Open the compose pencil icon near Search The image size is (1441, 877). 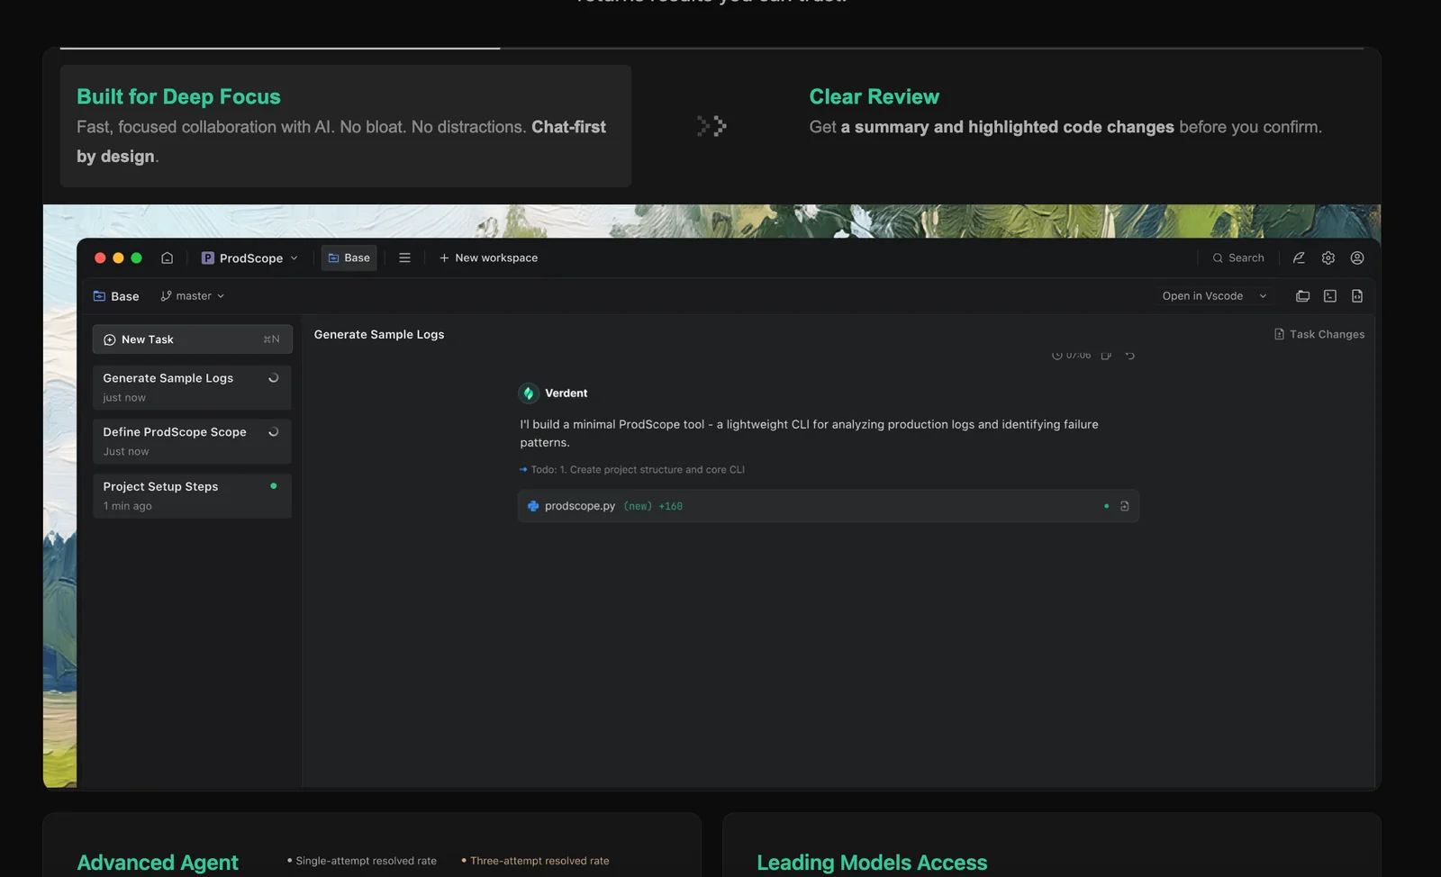coord(1299,258)
